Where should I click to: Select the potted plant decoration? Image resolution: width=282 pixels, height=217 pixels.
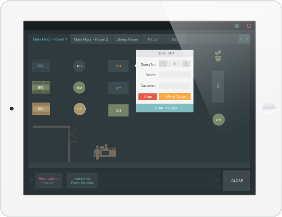pos(218,56)
